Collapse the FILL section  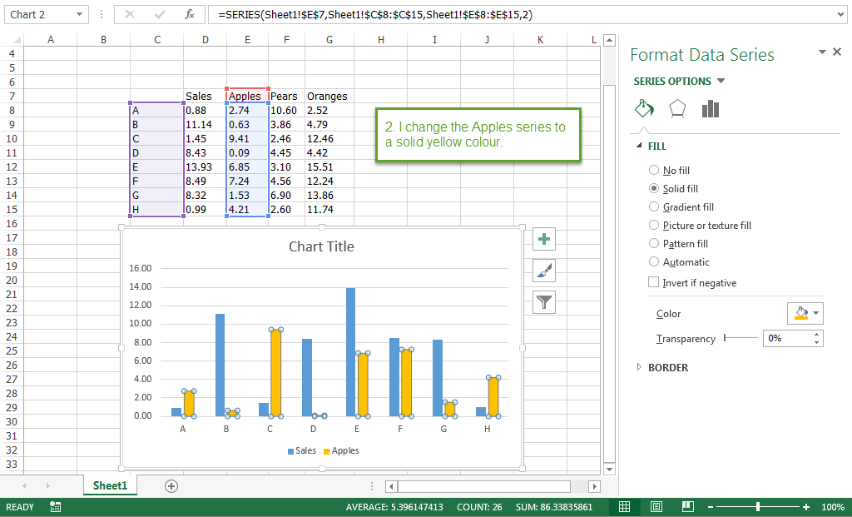[x=639, y=146]
